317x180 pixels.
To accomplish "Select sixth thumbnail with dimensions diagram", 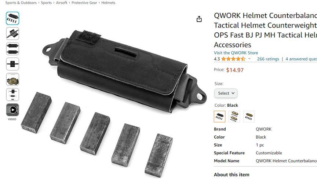I will point(12,95).
